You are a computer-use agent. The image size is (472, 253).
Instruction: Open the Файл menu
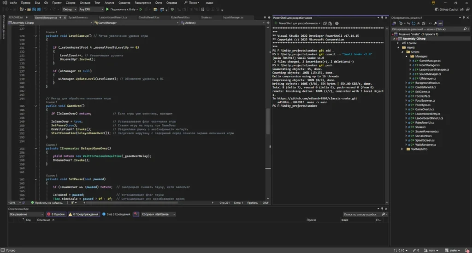[x=13, y=3]
